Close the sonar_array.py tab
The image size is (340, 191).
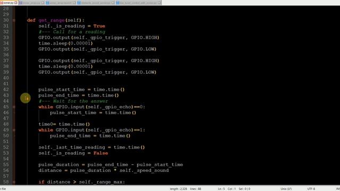[x=42, y=3]
